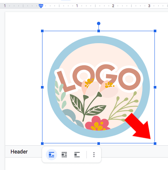Click the ruler number 3
The image size is (168, 170).
(149, 6)
